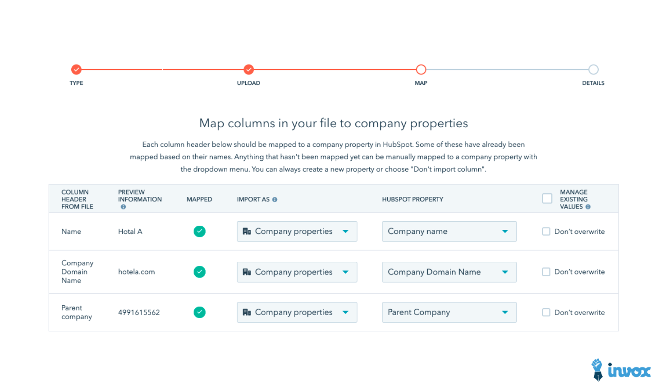Enable Don't overwrite for Company Domain Name row

click(x=546, y=272)
